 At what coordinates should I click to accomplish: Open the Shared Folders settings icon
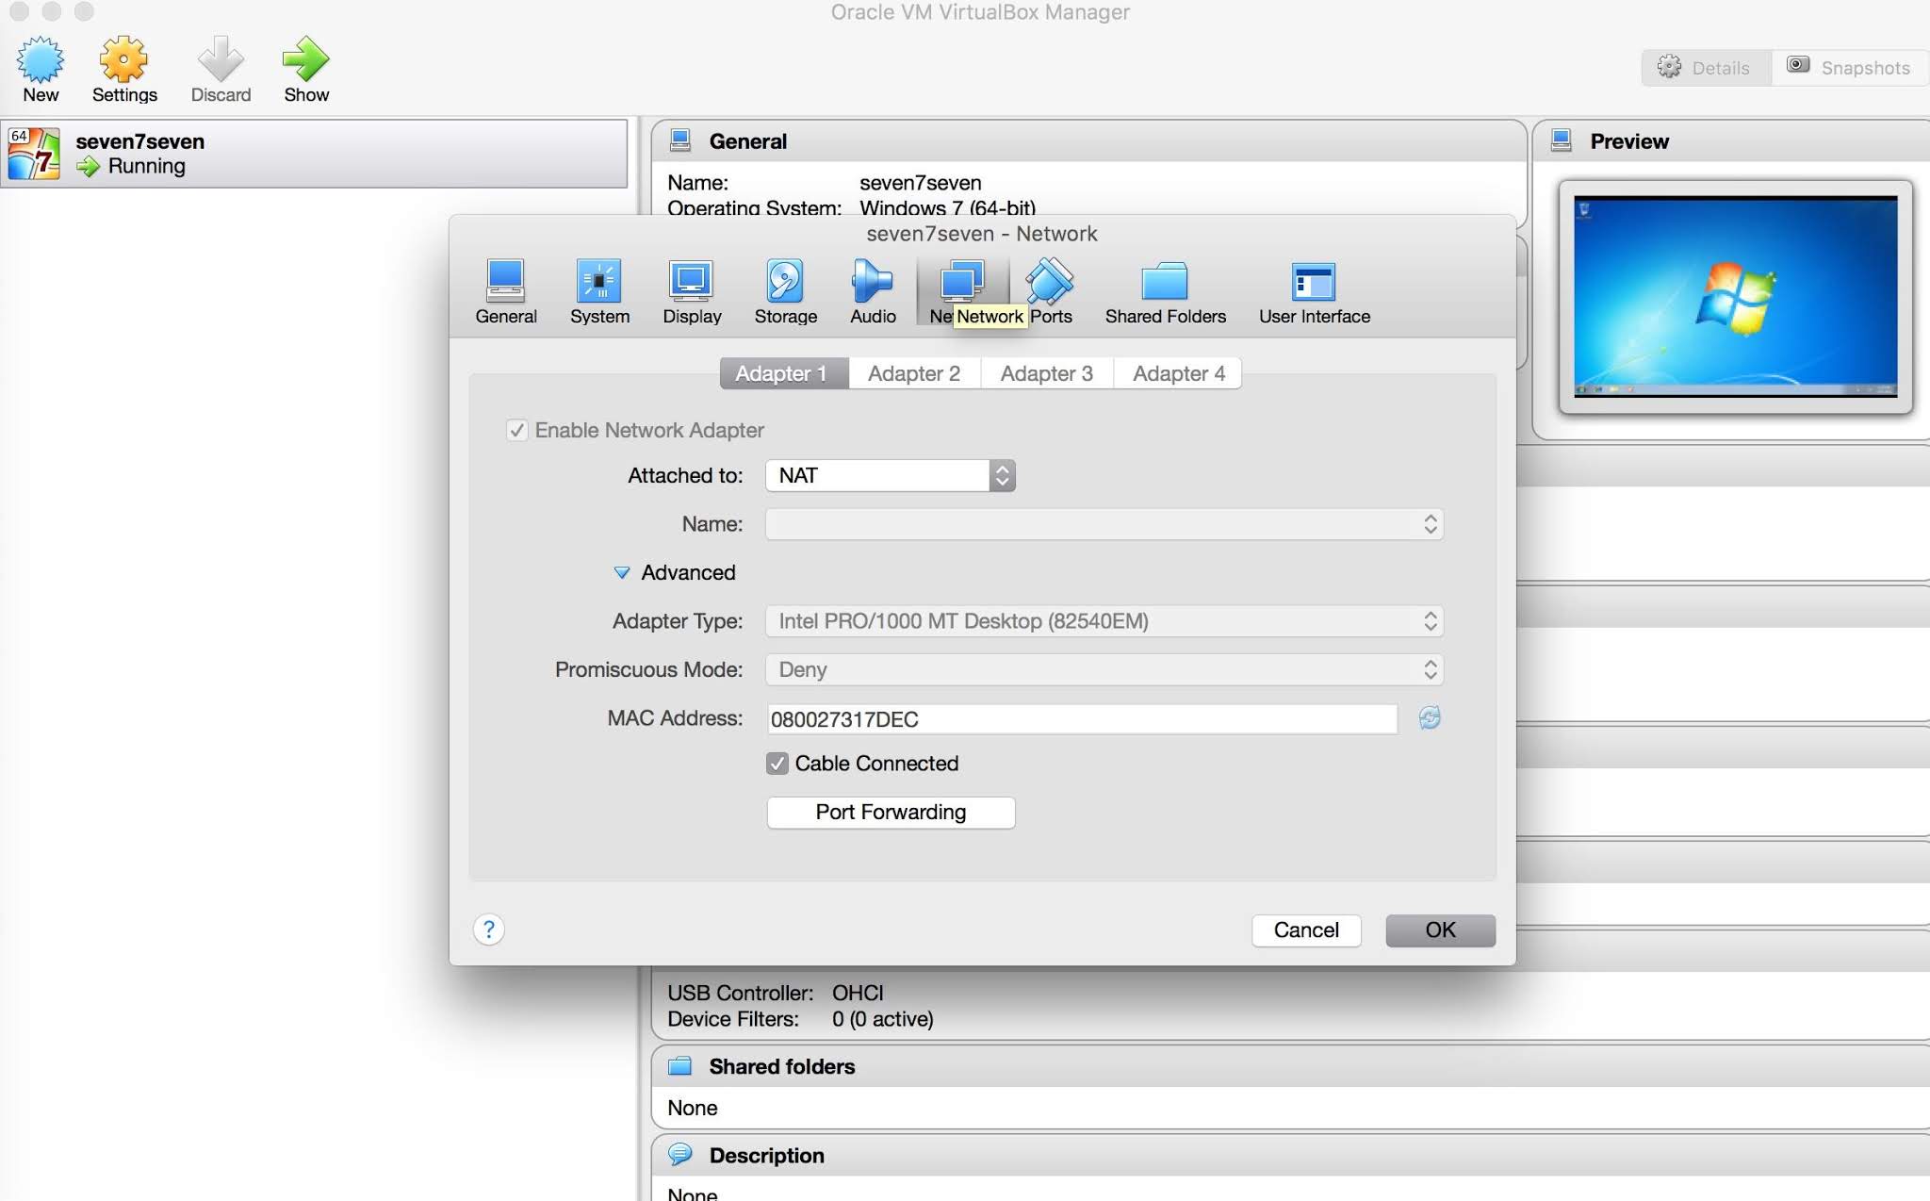tap(1165, 281)
